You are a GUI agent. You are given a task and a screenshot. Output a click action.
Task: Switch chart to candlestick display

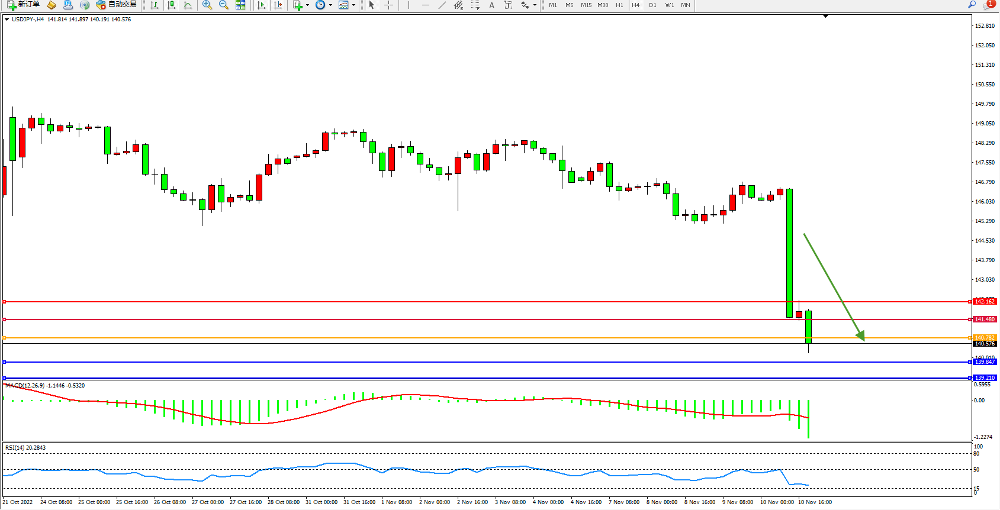pyautogui.click(x=171, y=5)
